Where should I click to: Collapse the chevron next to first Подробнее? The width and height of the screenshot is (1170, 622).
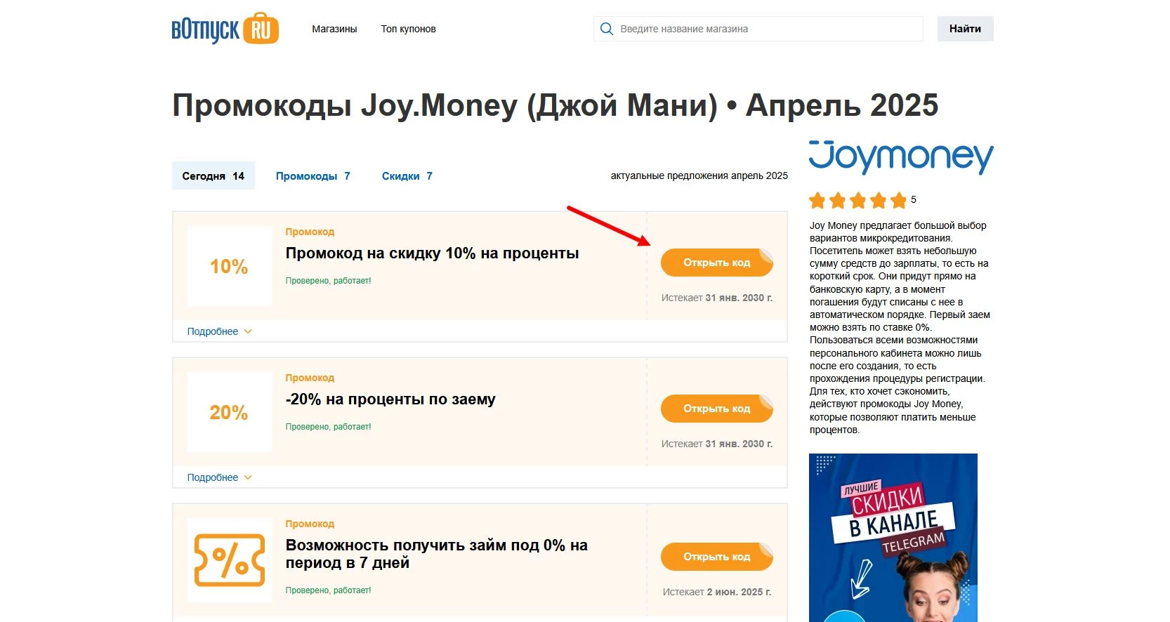tap(247, 331)
